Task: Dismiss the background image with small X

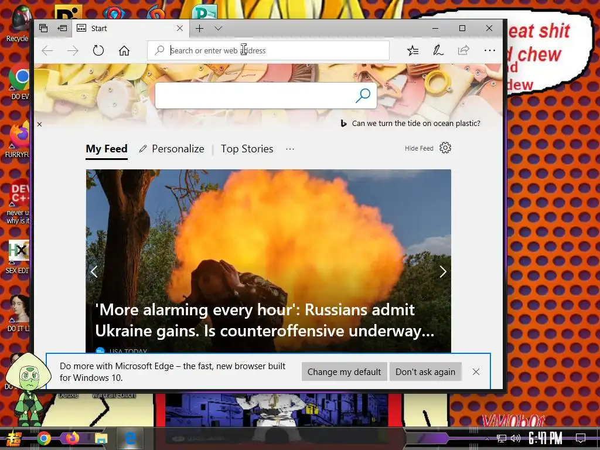Action: [x=39, y=124]
